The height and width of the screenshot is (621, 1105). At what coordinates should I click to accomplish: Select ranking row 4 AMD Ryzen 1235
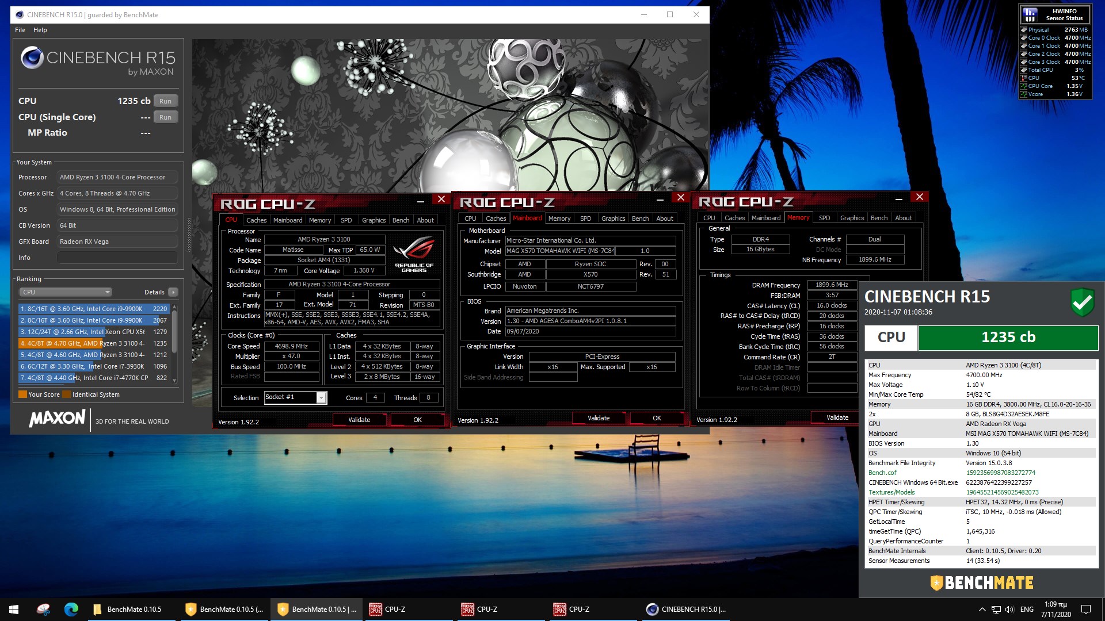(x=93, y=343)
